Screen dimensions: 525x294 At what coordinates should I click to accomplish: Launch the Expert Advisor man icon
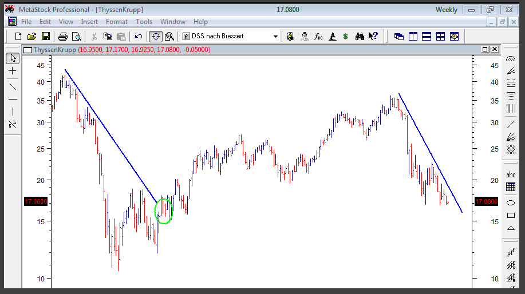pyautogui.click(x=305, y=37)
